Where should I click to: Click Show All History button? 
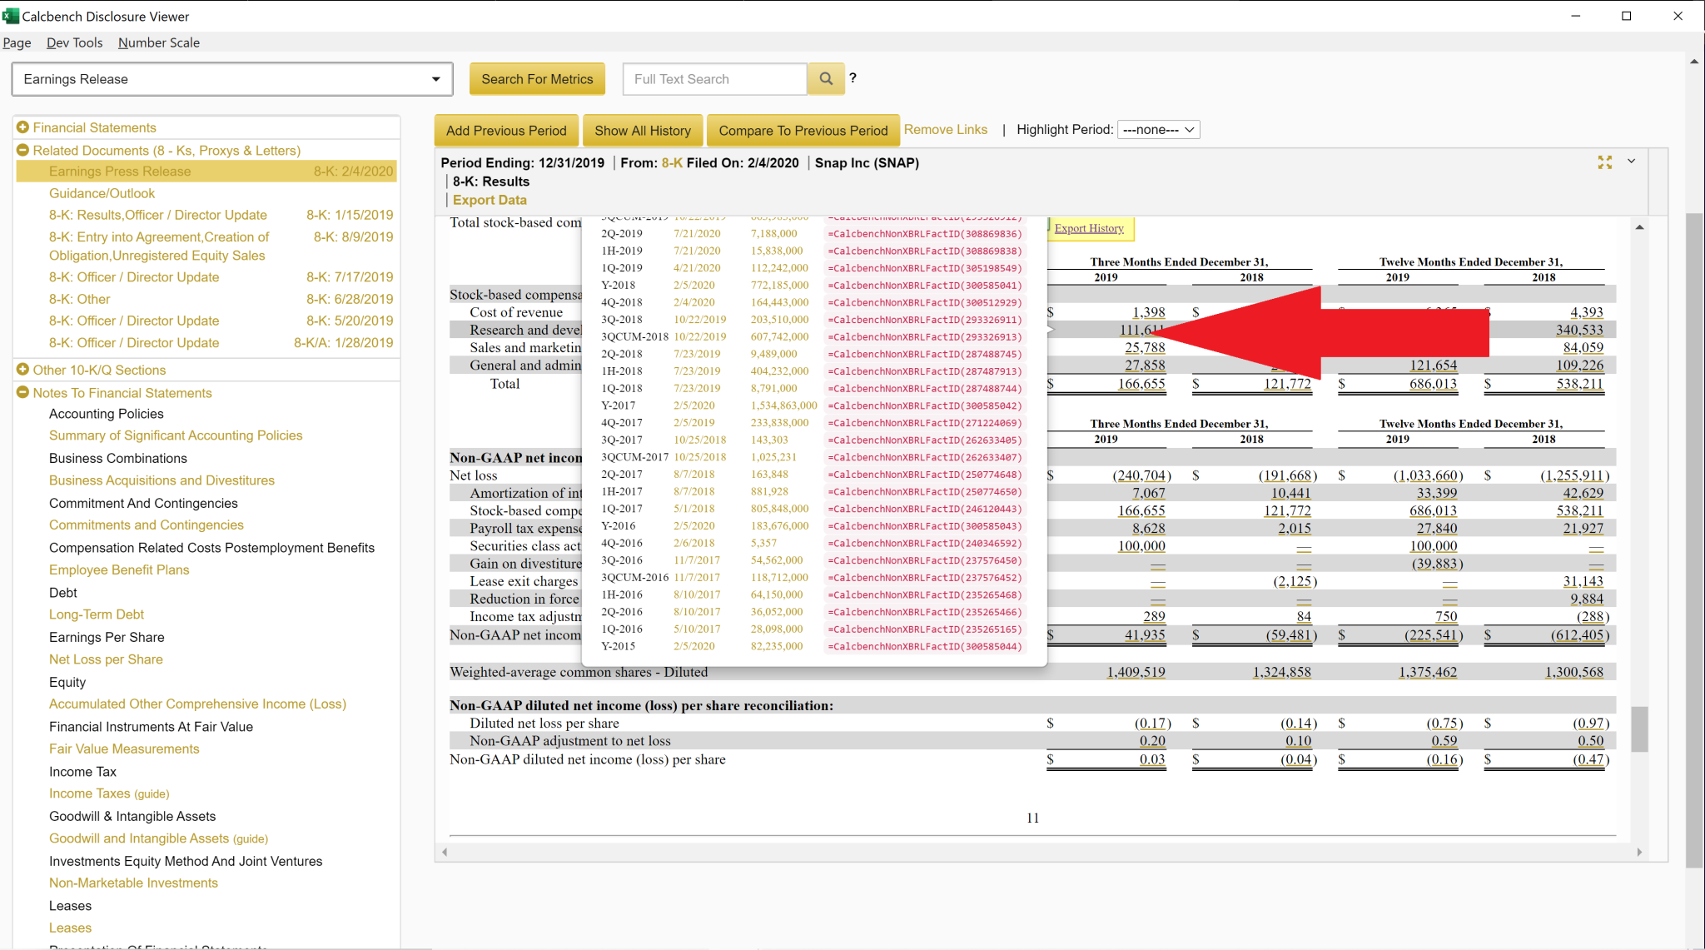tap(642, 131)
